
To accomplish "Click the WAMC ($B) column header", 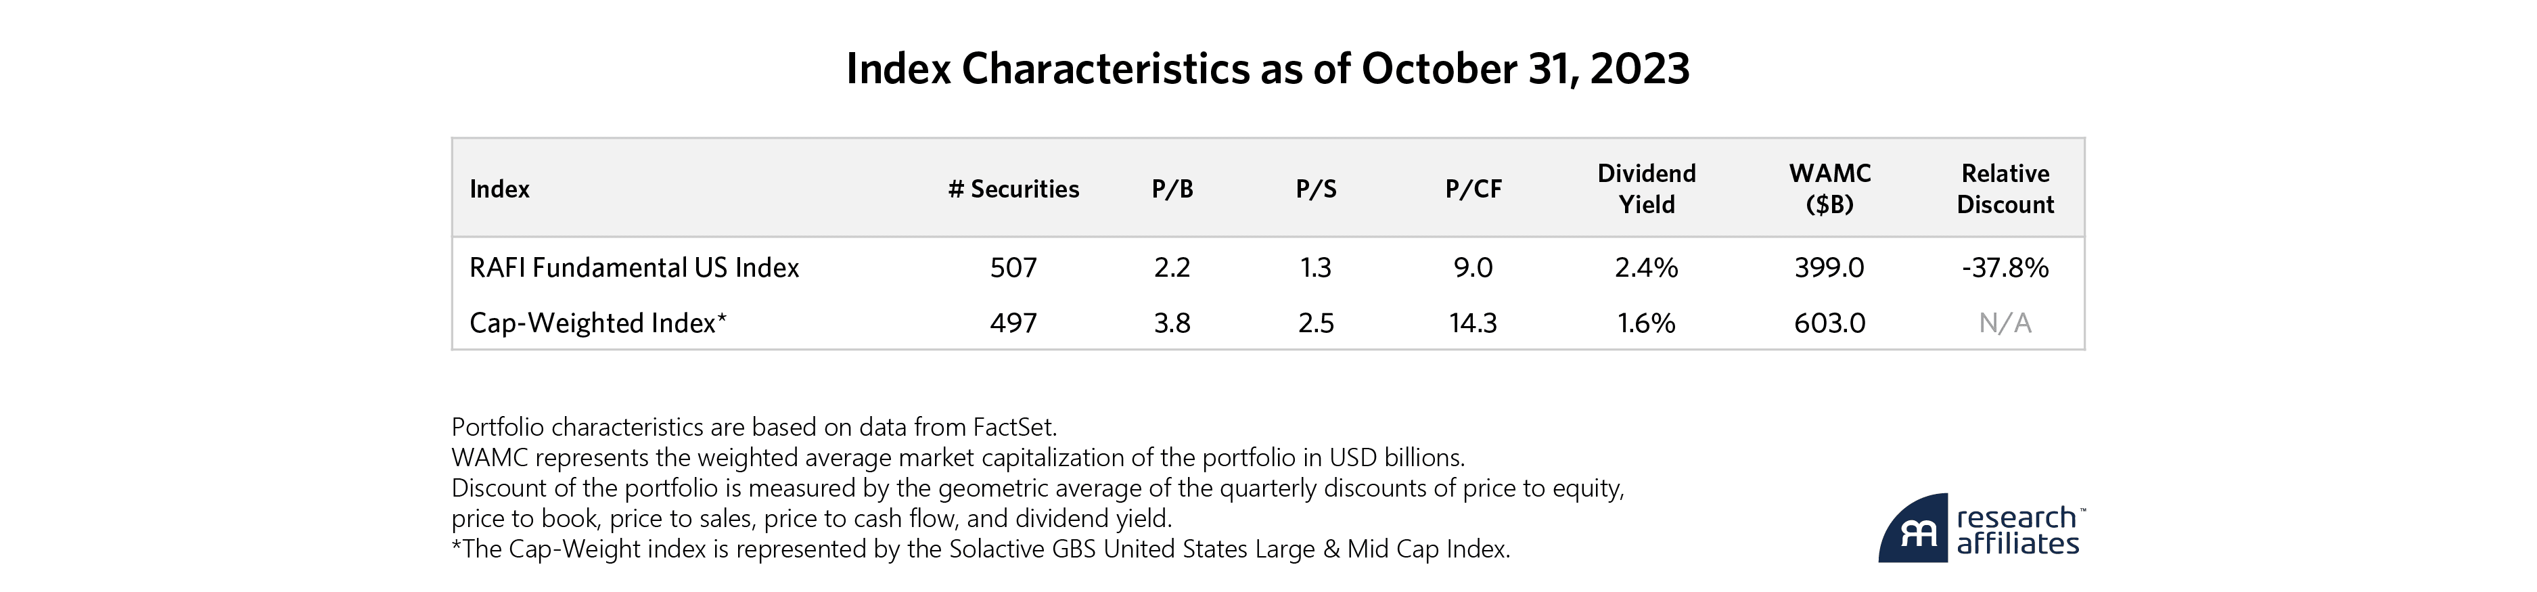I will coord(1829,189).
